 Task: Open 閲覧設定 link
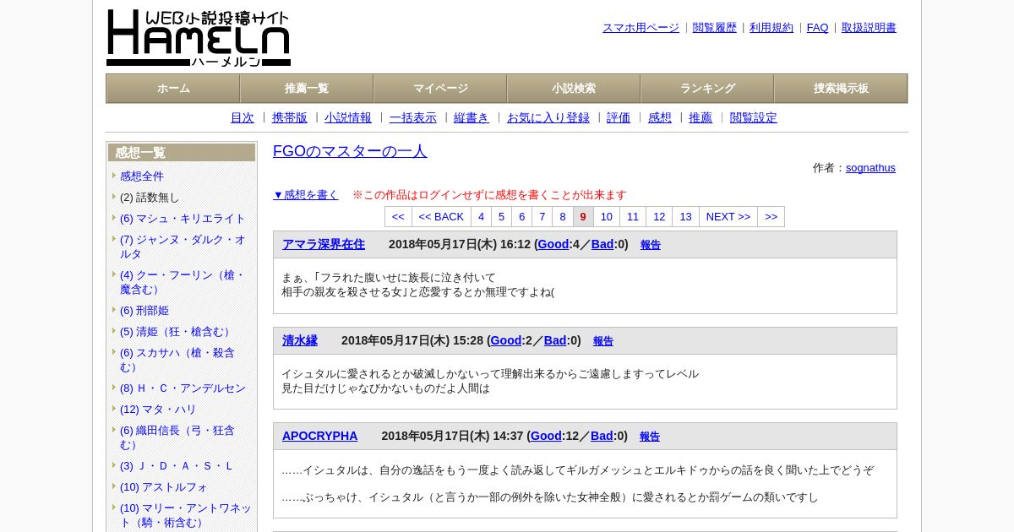coord(754,118)
